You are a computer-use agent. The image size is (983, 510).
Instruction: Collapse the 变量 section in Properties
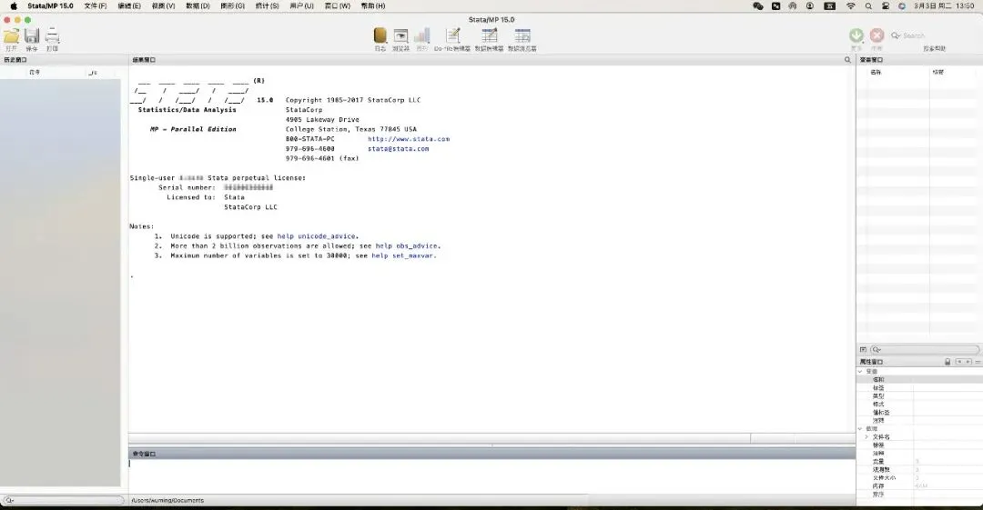tap(860, 372)
